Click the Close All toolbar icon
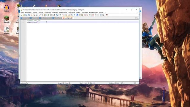 click(34, 15)
